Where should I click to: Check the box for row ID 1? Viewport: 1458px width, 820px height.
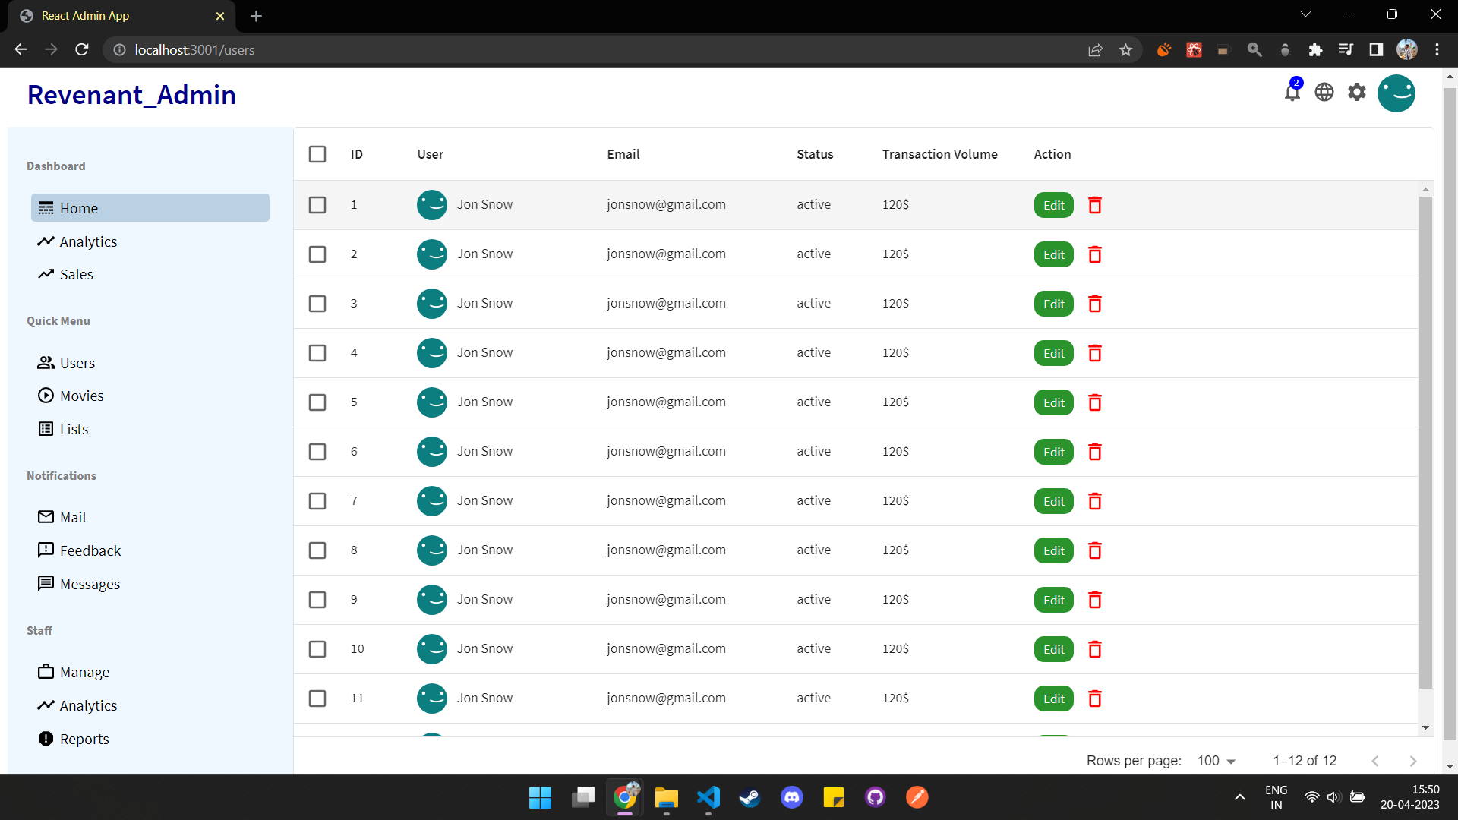pos(317,205)
